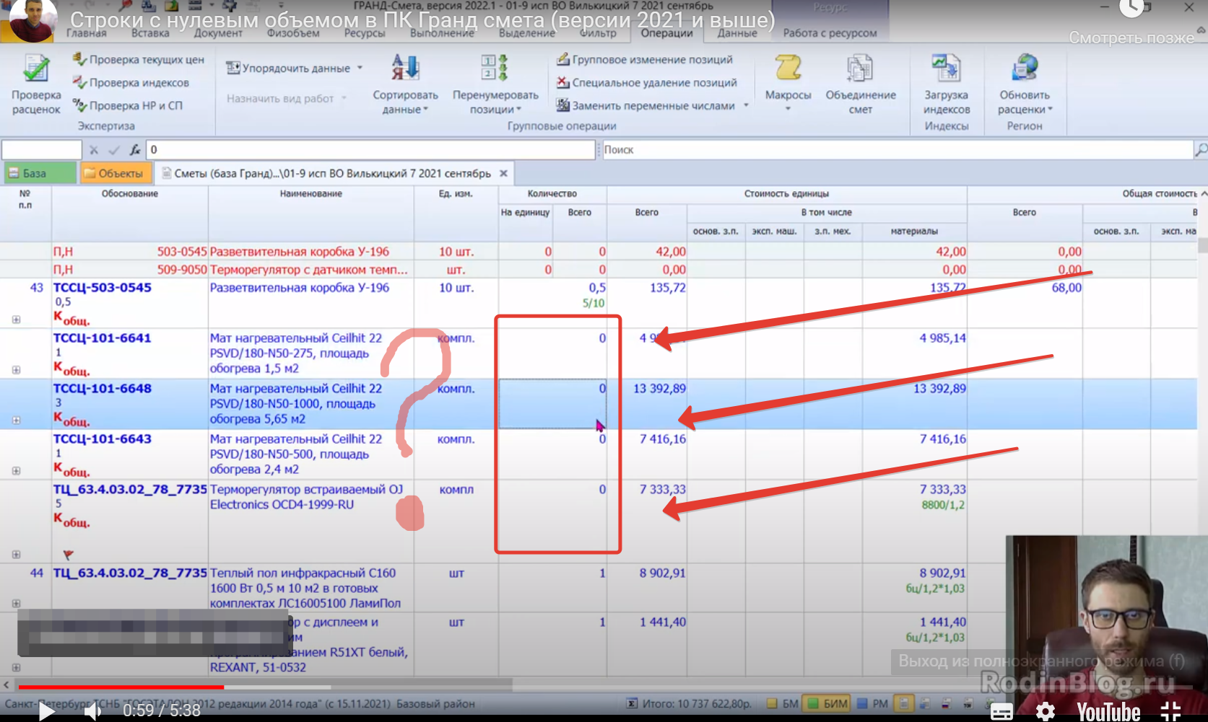Switch to the Операции ribbon tab
The height and width of the screenshot is (722, 1208).
coord(666,33)
